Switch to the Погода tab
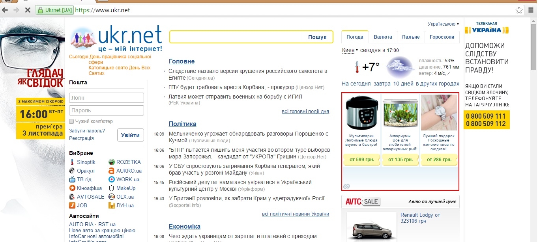Viewport: 539px width, 242px height. tap(355, 37)
